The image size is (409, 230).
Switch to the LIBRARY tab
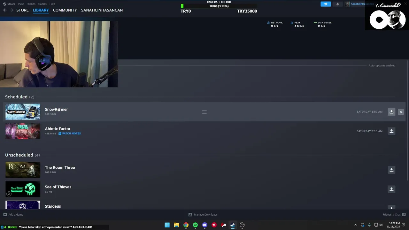(x=41, y=10)
